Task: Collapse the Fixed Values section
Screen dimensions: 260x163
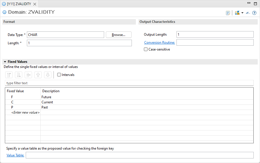Action: (5, 62)
